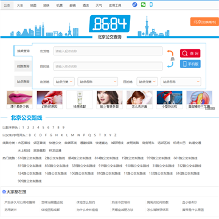
Task: Click the red 查询 search button
Action: [x=190, y=54]
